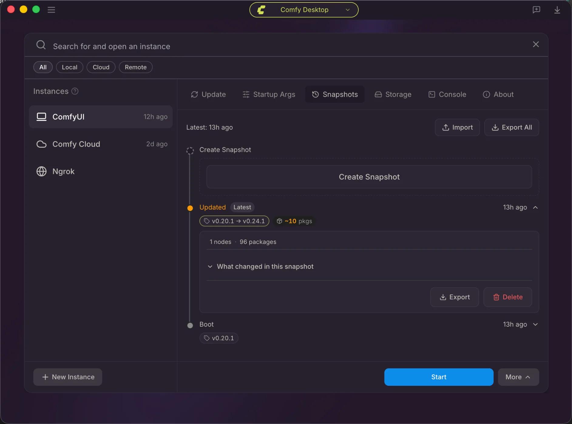
Task: Switch to the Startup Args tab
Action: [x=269, y=94]
